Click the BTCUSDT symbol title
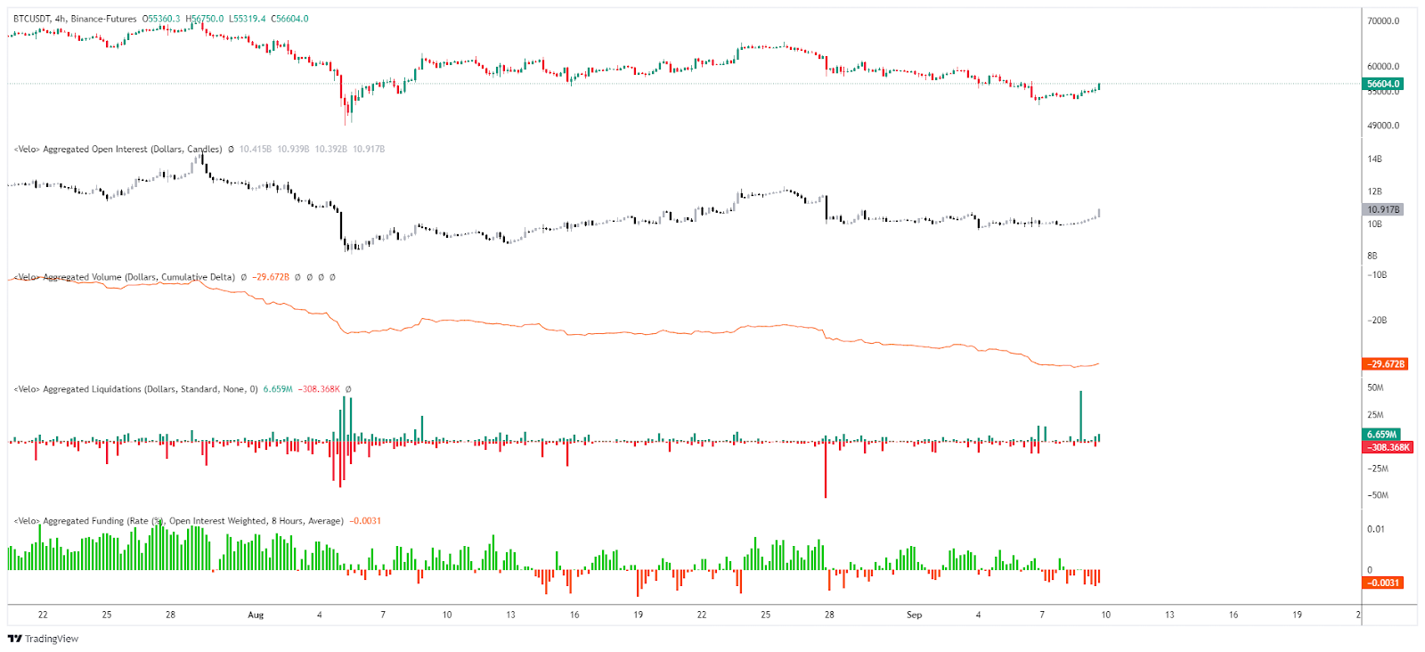The image size is (1425, 652). coord(35,19)
